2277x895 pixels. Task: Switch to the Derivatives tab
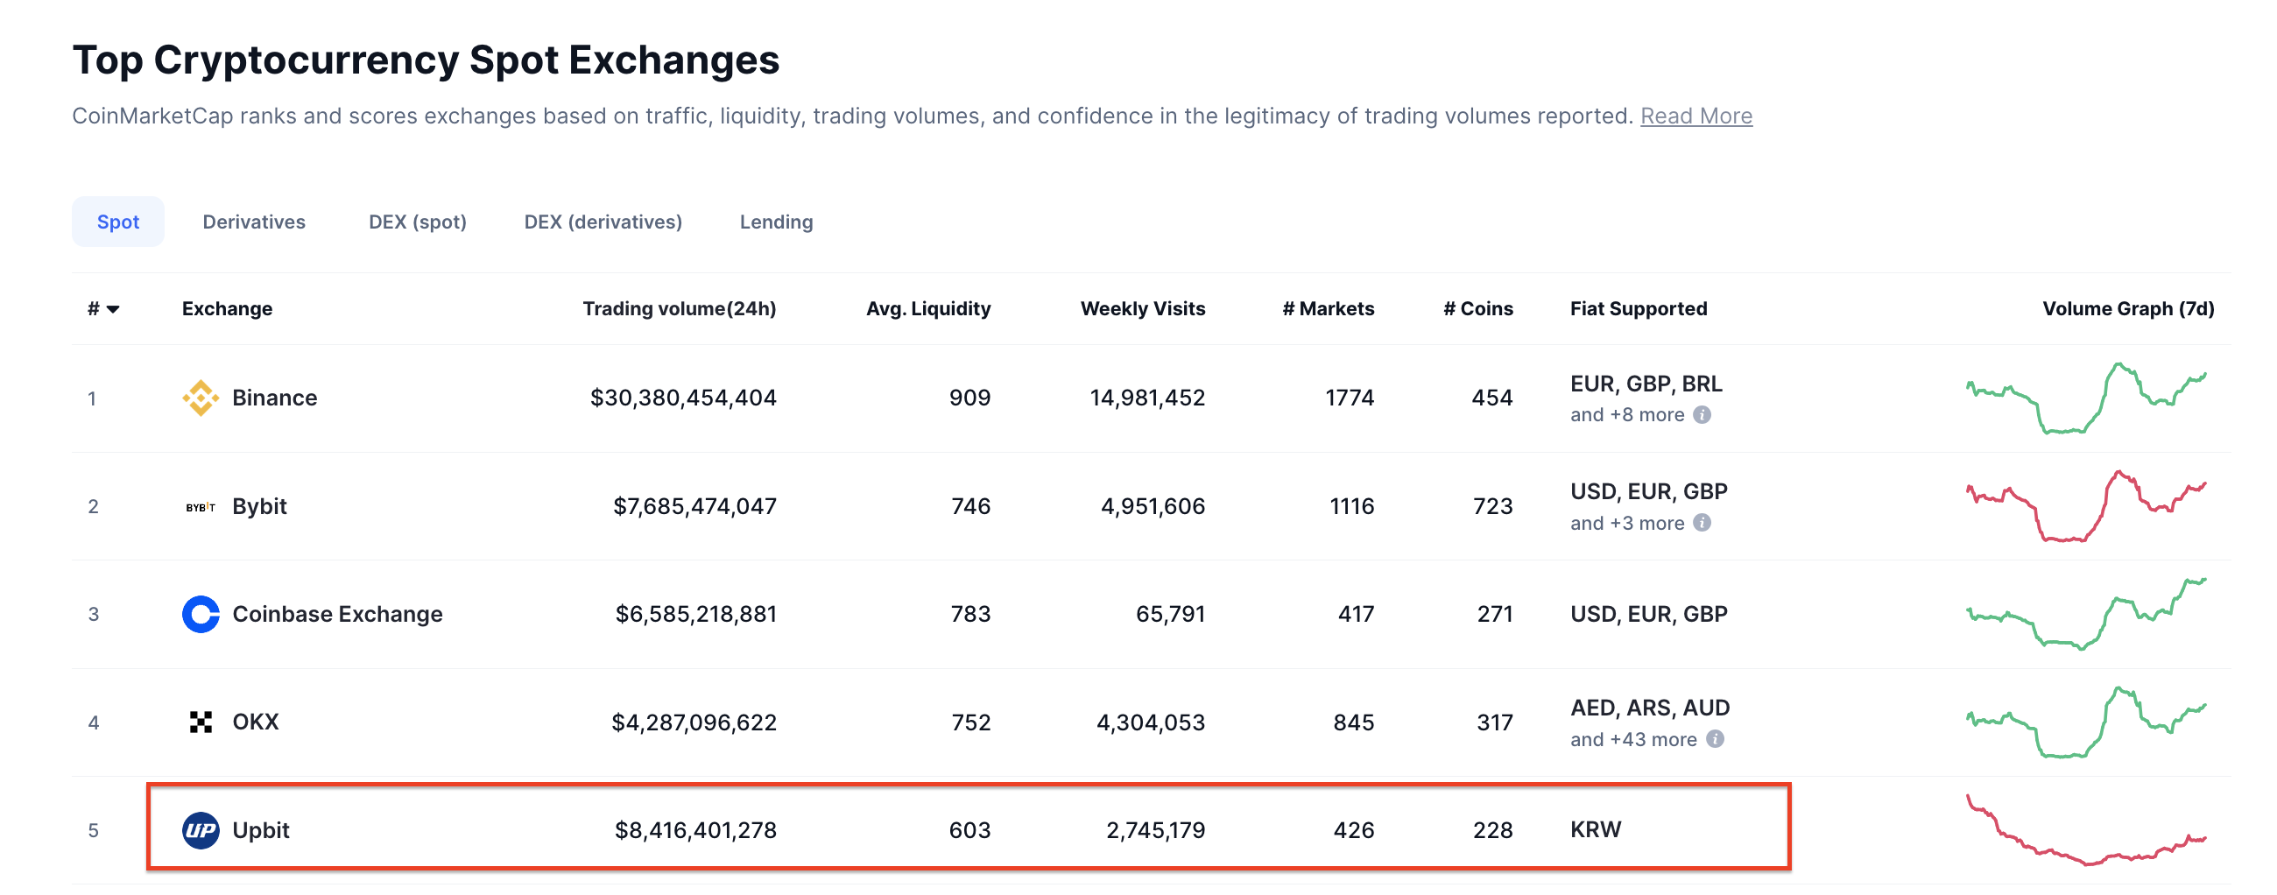(254, 222)
